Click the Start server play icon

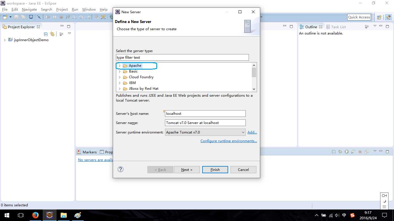[347, 152]
